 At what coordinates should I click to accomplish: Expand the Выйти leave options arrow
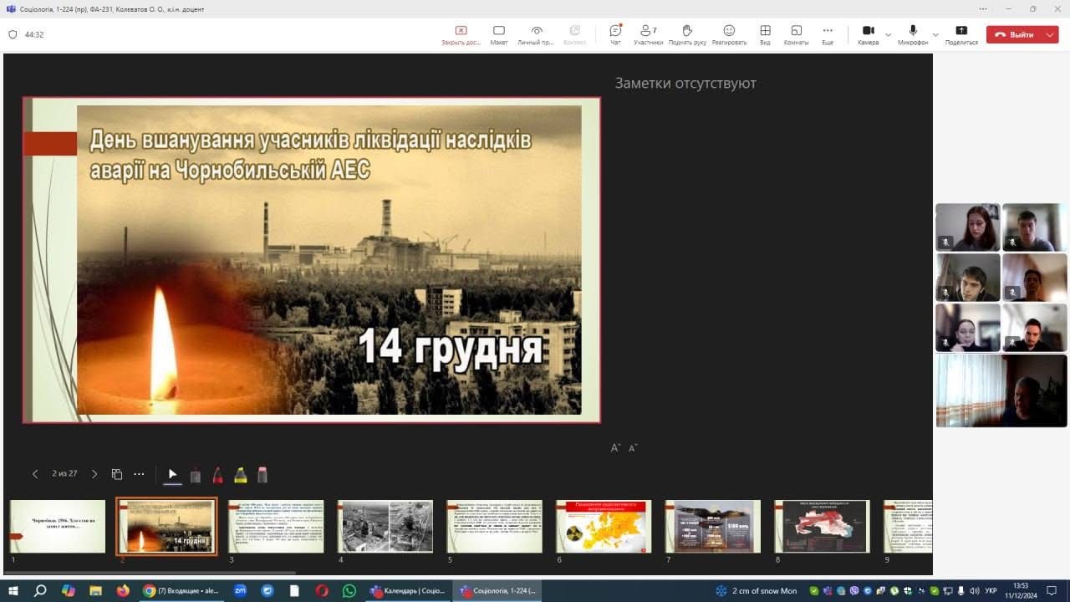(1050, 35)
